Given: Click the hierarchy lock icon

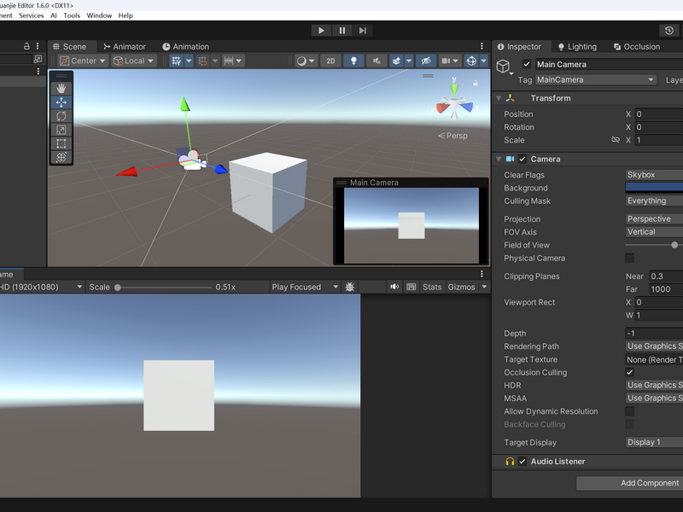Looking at the screenshot, I should pyautogui.click(x=26, y=46).
